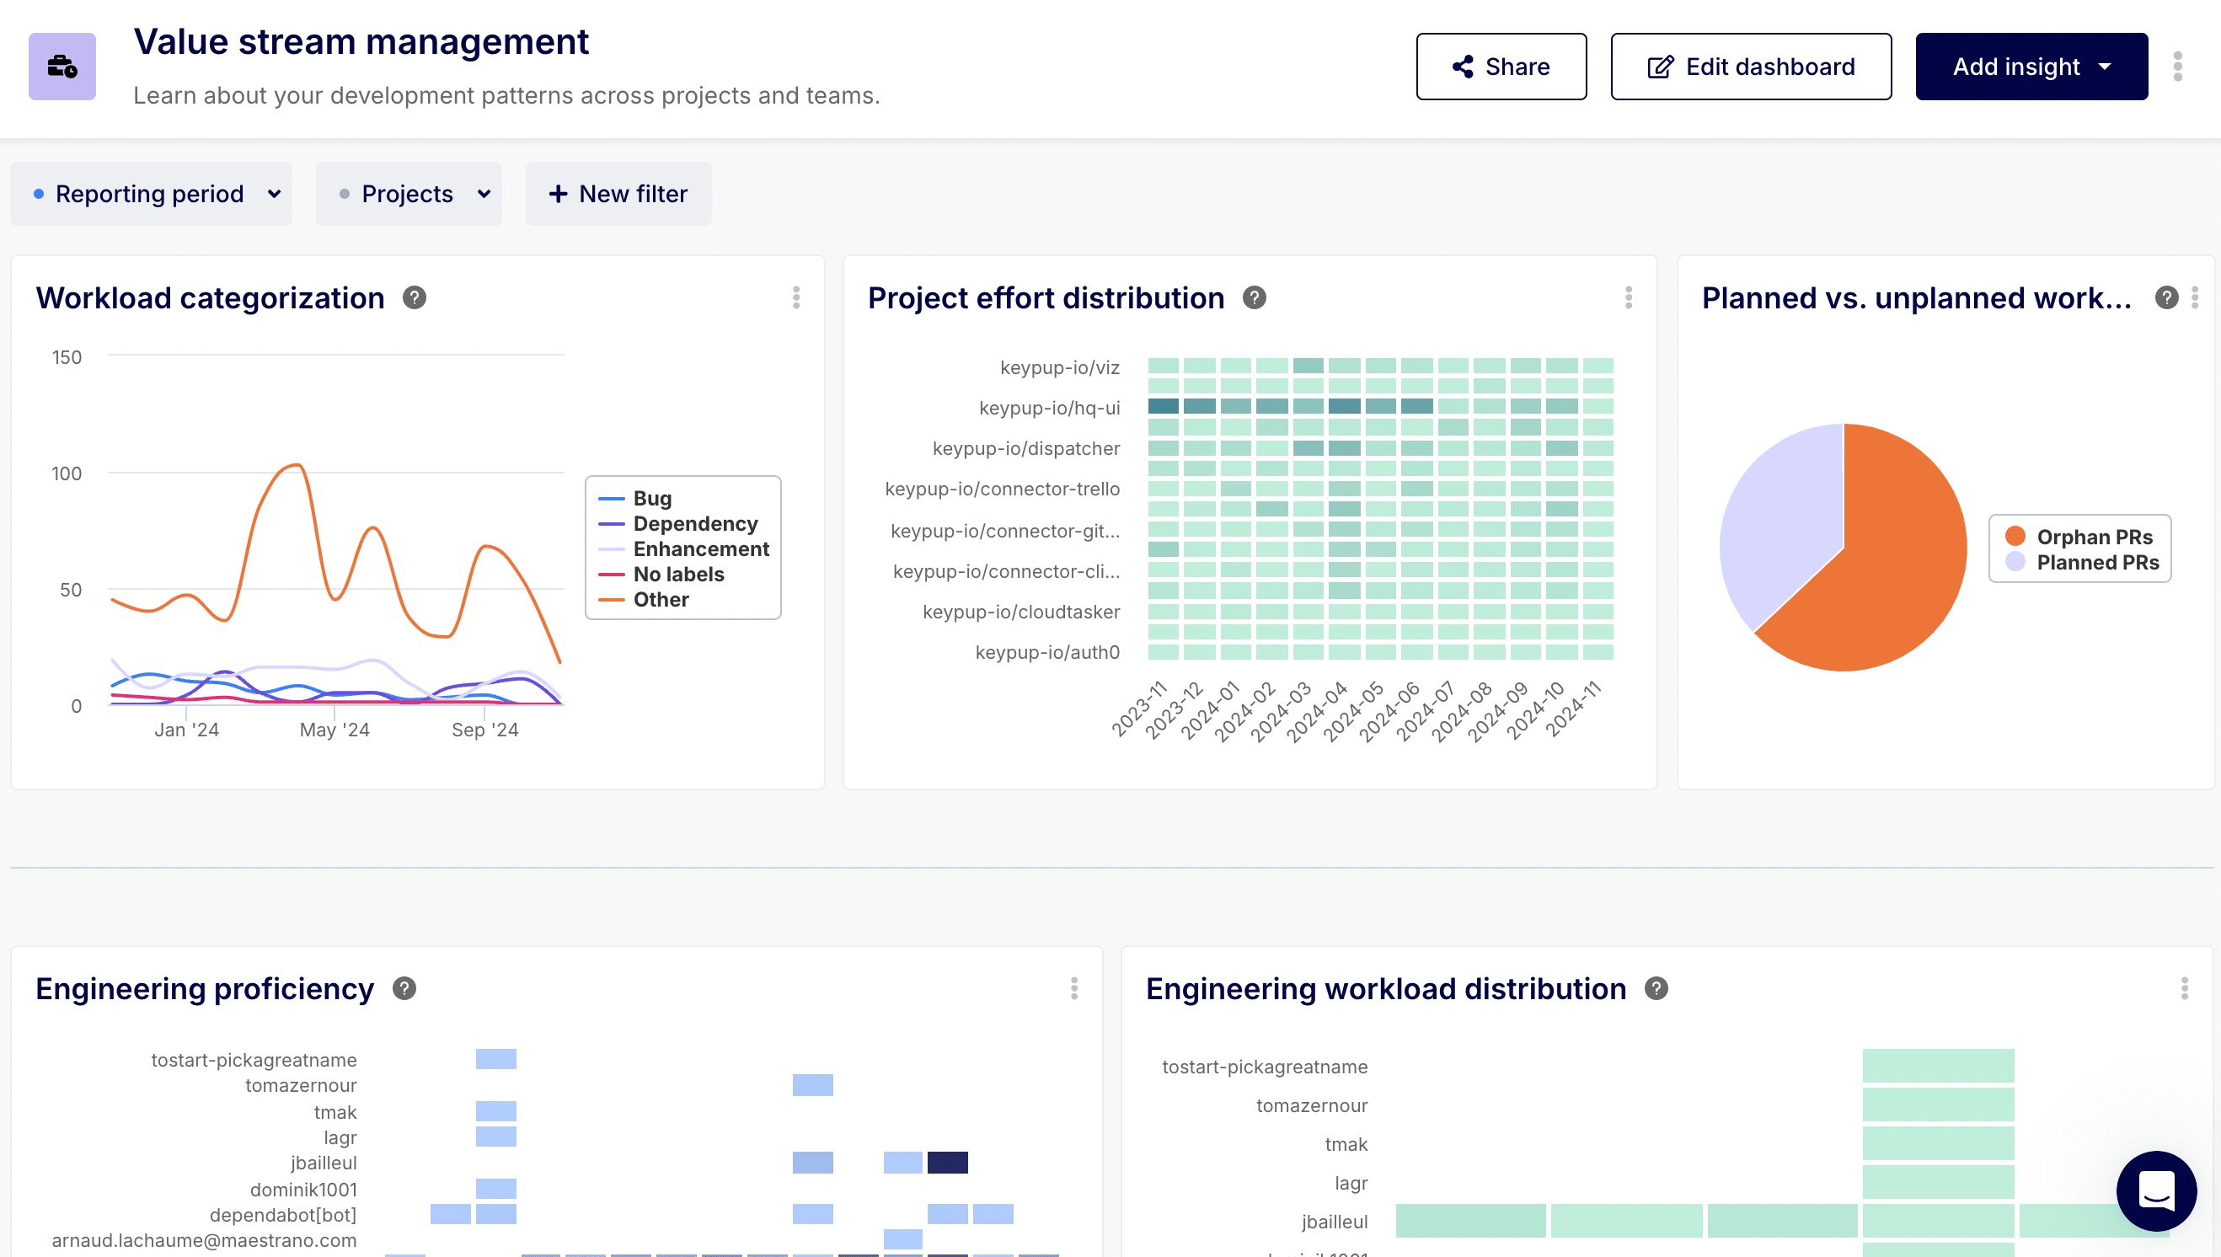The height and width of the screenshot is (1257, 2221).
Task: Expand the Reporting period filter
Action: pyautogui.click(x=151, y=195)
